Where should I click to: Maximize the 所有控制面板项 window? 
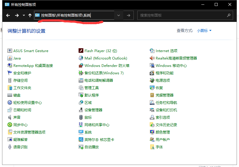[x=216, y=4]
